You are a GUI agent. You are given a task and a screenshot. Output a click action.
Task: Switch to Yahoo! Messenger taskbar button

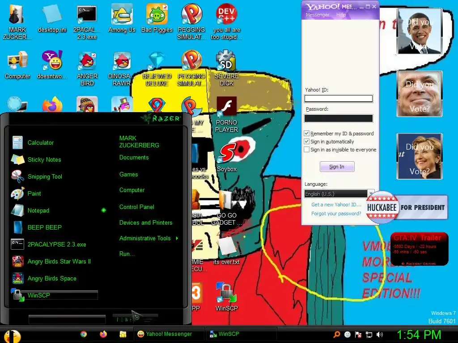coord(169,334)
